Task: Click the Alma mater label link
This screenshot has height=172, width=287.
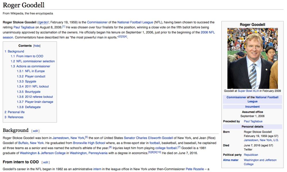Action: (231, 160)
